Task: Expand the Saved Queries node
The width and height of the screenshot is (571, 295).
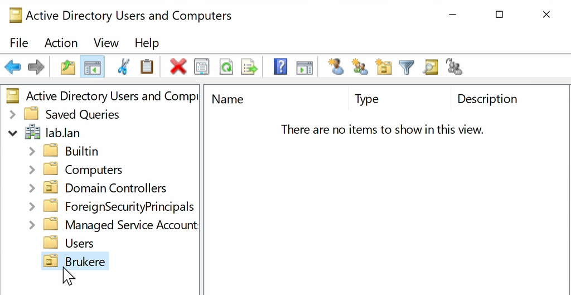Action: 13,115
